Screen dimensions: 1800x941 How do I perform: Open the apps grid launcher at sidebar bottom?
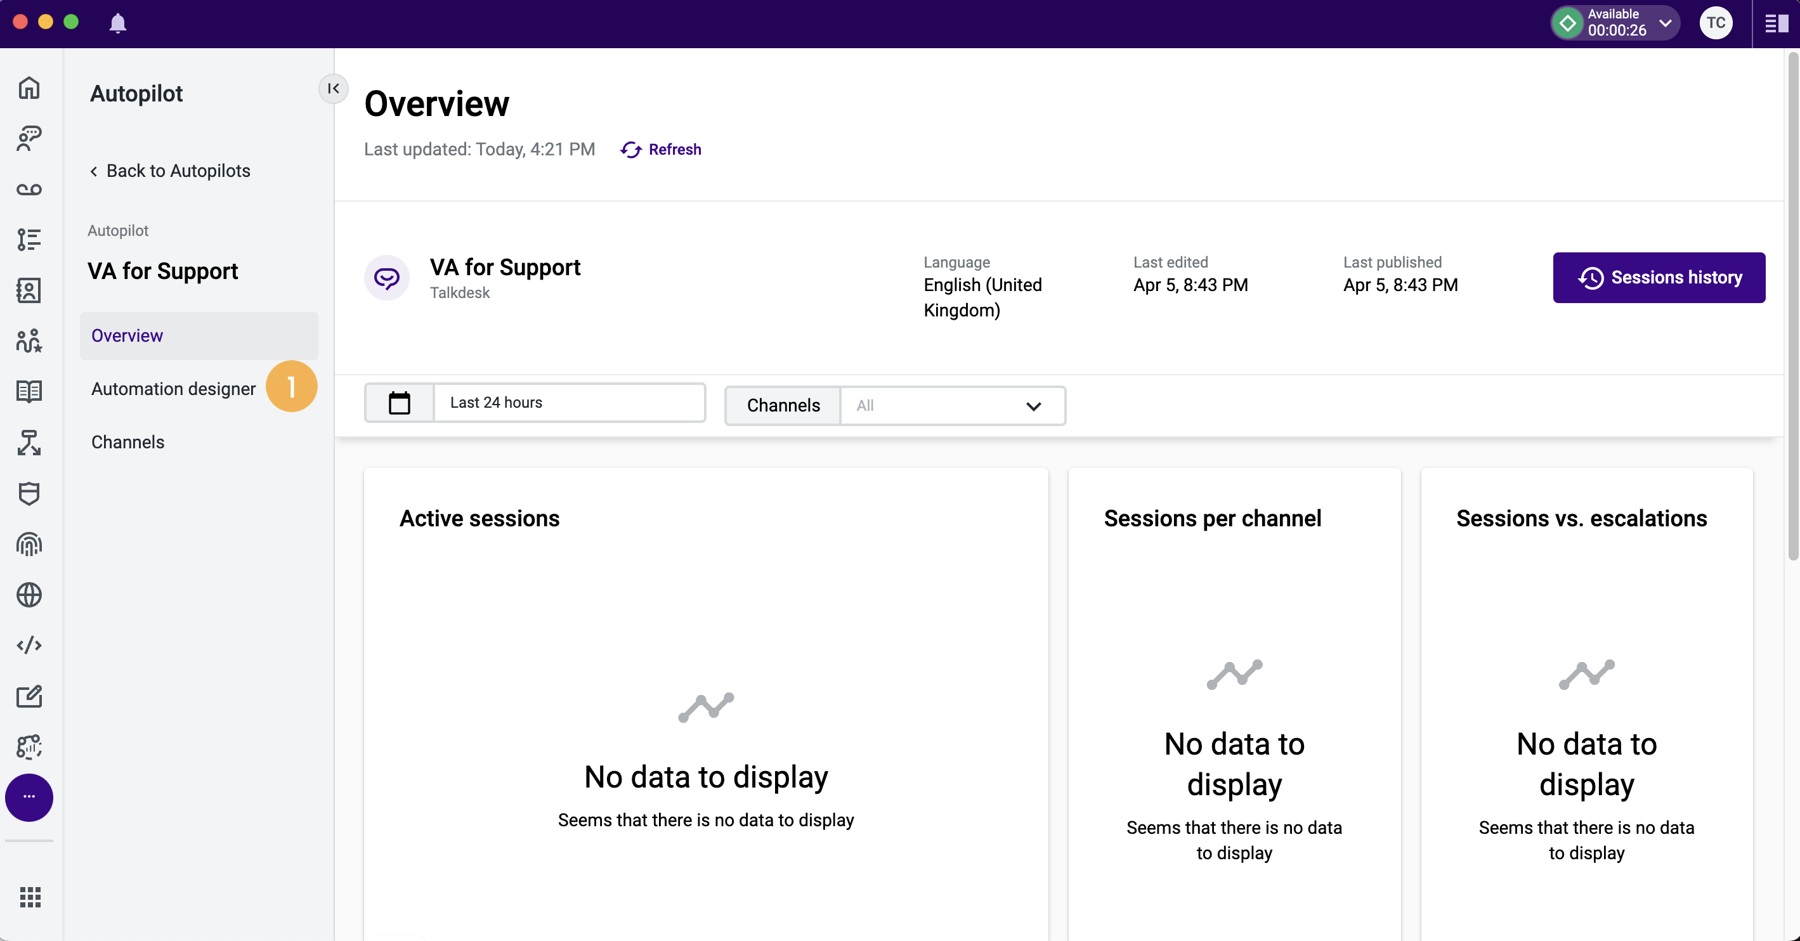point(30,898)
